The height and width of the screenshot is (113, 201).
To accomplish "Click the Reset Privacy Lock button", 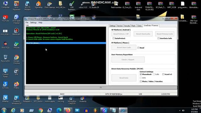I will [165, 34].
